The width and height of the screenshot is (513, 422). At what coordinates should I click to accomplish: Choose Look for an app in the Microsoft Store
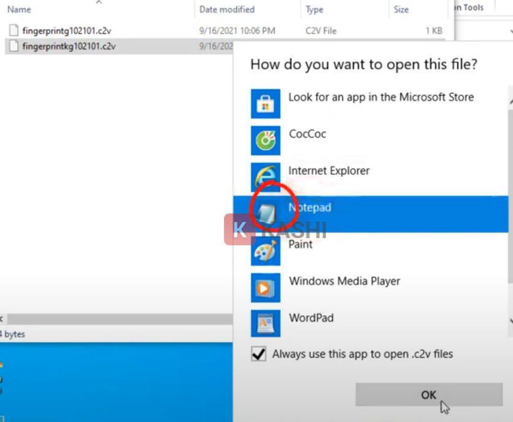pyautogui.click(x=381, y=96)
